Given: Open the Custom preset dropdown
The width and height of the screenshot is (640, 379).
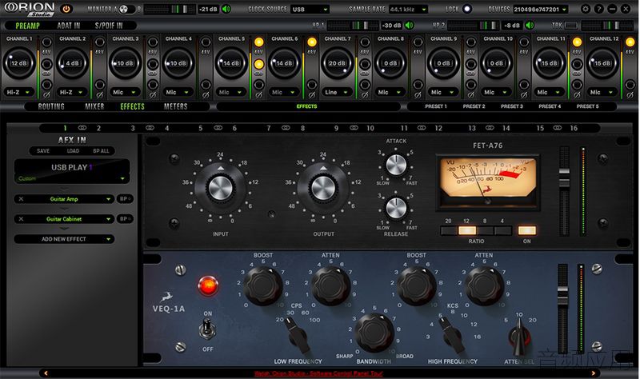Looking at the screenshot, I should (71, 178).
